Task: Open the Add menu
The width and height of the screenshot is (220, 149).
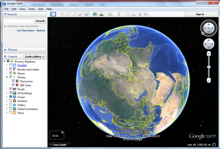Action: [41, 9]
